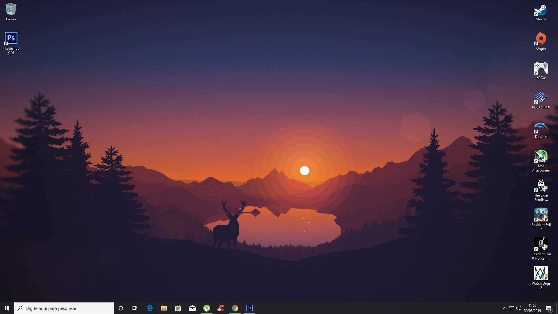Select the Steam desktop shortcut
558x314 pixels.
click(541, 13)
